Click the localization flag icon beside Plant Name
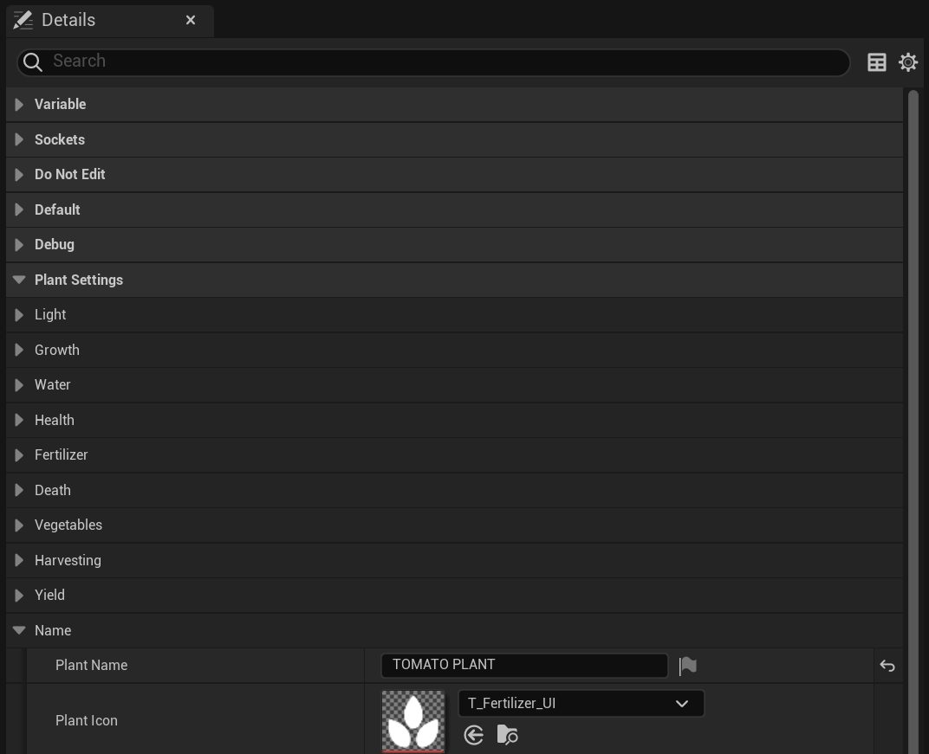Image resolution: width=929 pixels, height=754 pixels. click(x=687, y=666)
